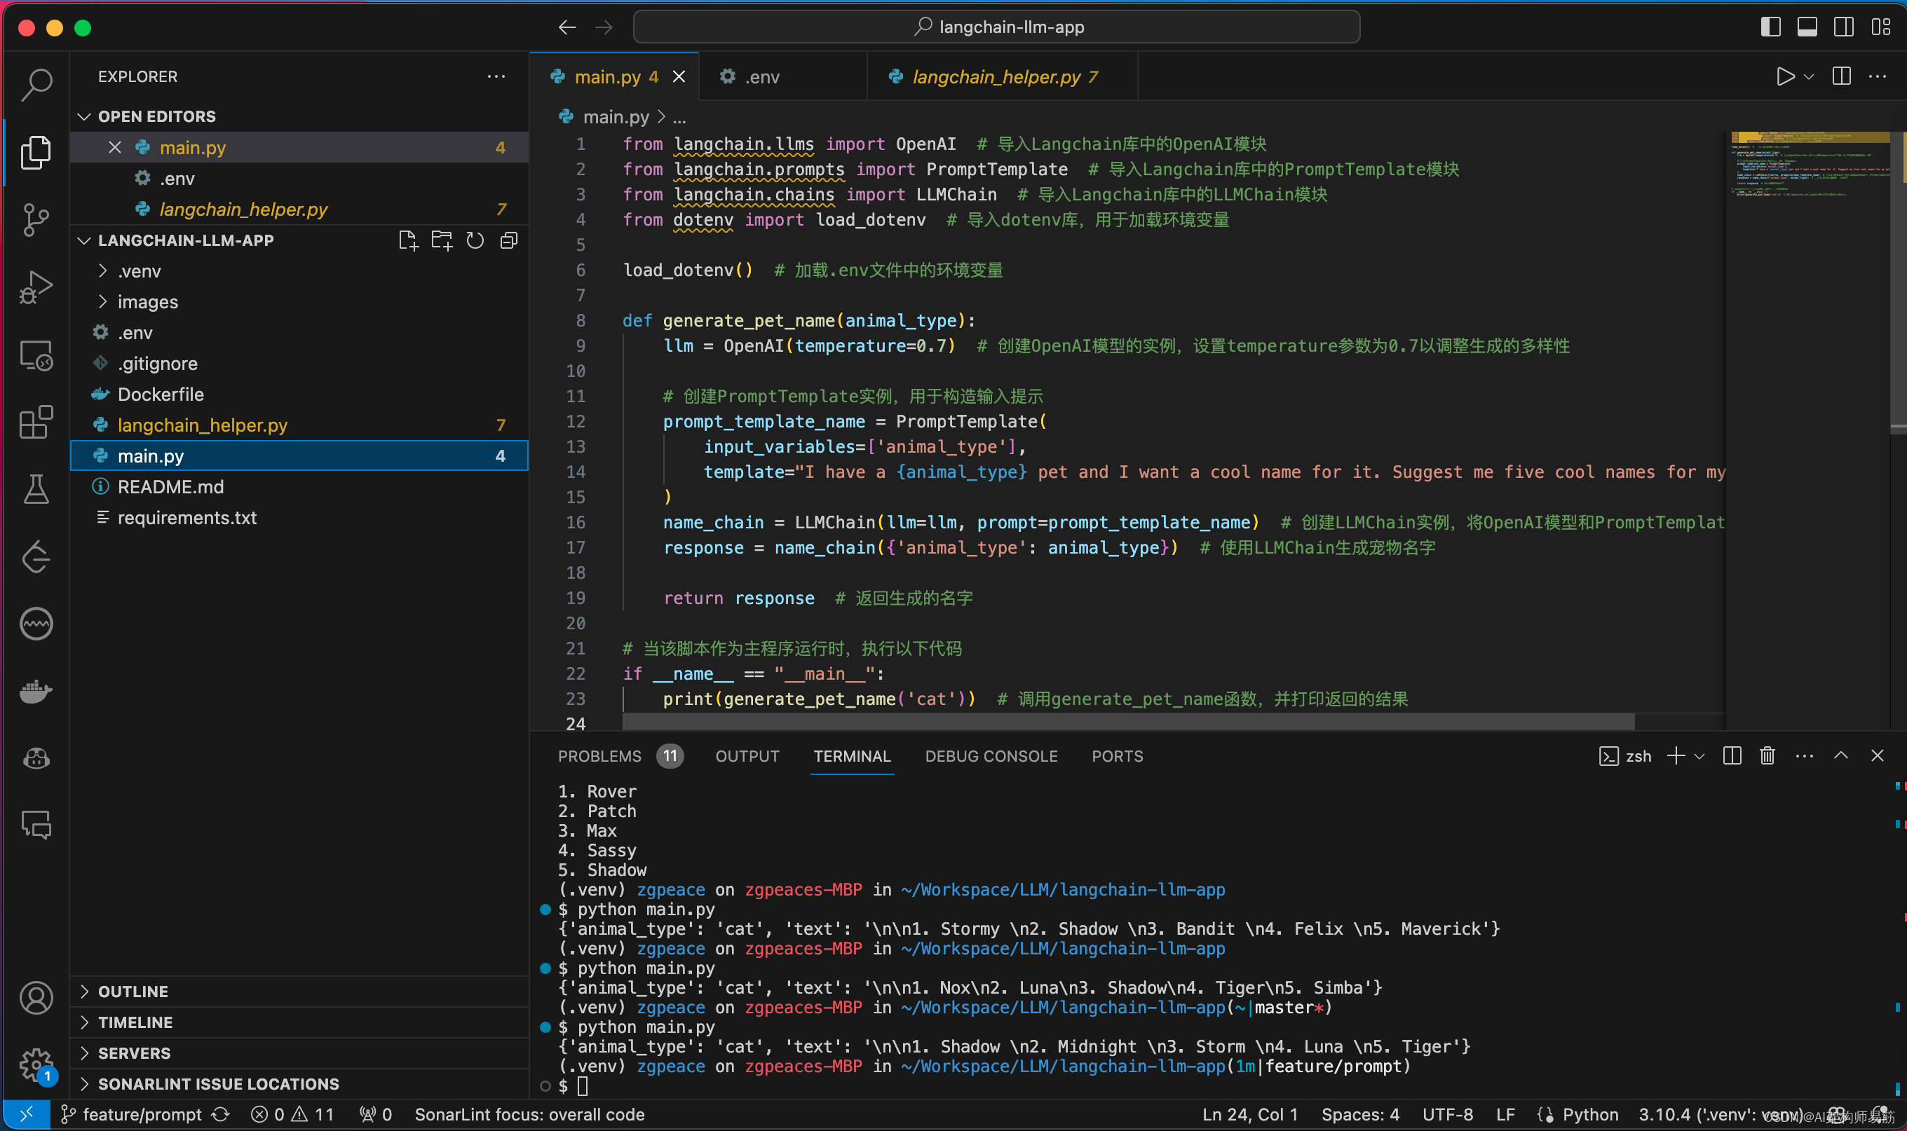Open the Remote Explorer view
Image resolution: width=1907 pixels, height=1131 pixels.
click(36, 355)
